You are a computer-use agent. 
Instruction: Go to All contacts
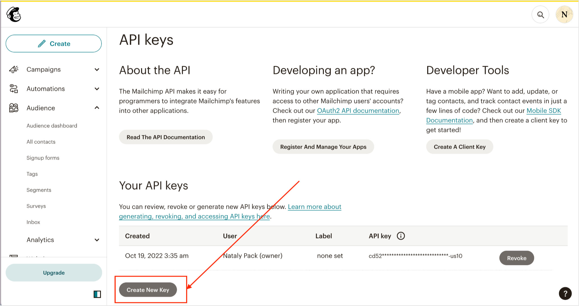[41, 142]
